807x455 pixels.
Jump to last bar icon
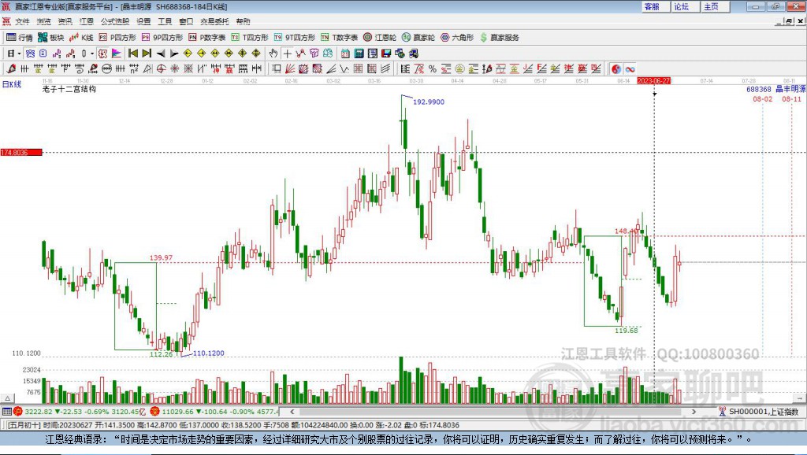tap(147, 54)
